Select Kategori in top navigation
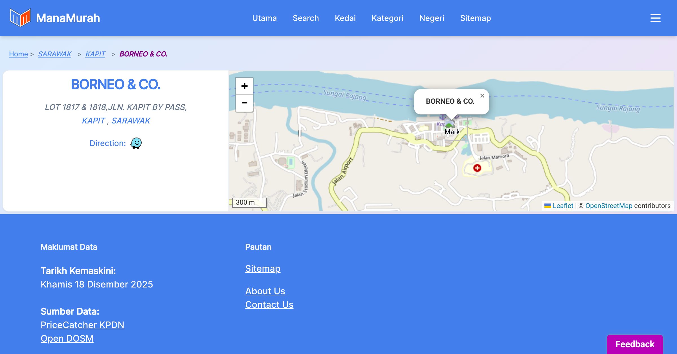The height and width of the screenshot is (354, 677). (x=387, y=18)
